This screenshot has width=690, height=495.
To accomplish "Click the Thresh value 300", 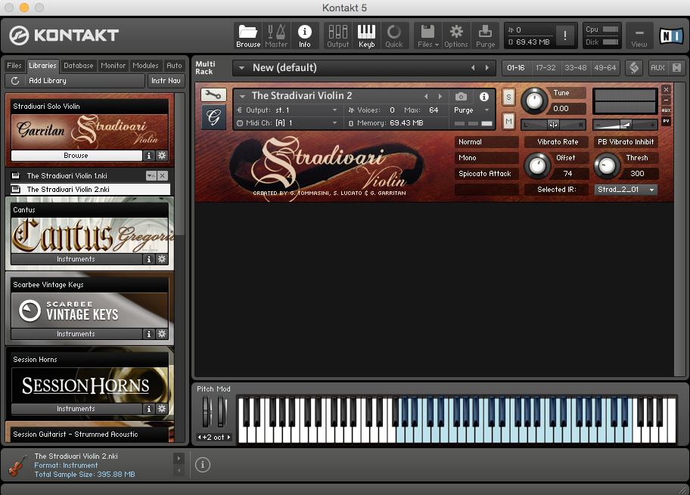I will pos(637,174).
